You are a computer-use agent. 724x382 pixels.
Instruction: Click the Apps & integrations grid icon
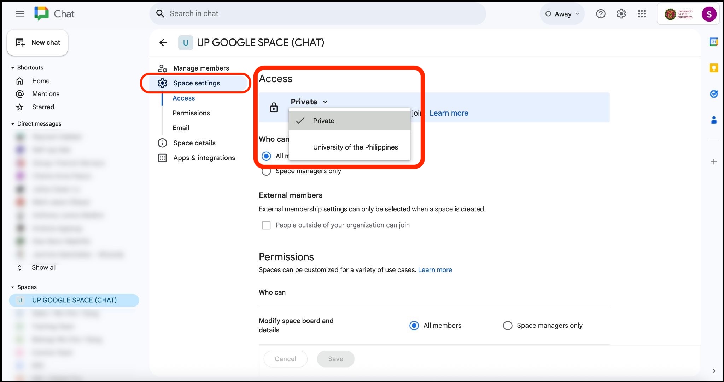(x=162, y=158)
